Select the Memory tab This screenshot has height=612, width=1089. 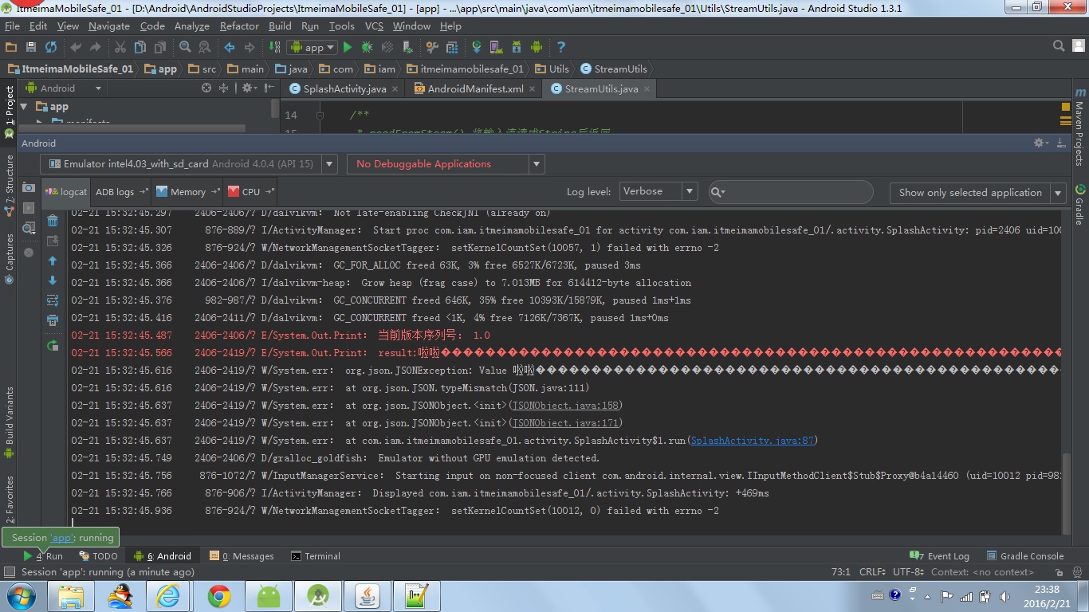(188, 191)
